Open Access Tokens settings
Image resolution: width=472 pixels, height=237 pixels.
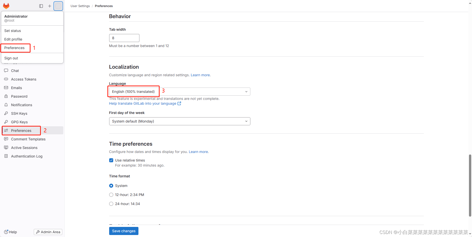point(33,79)
